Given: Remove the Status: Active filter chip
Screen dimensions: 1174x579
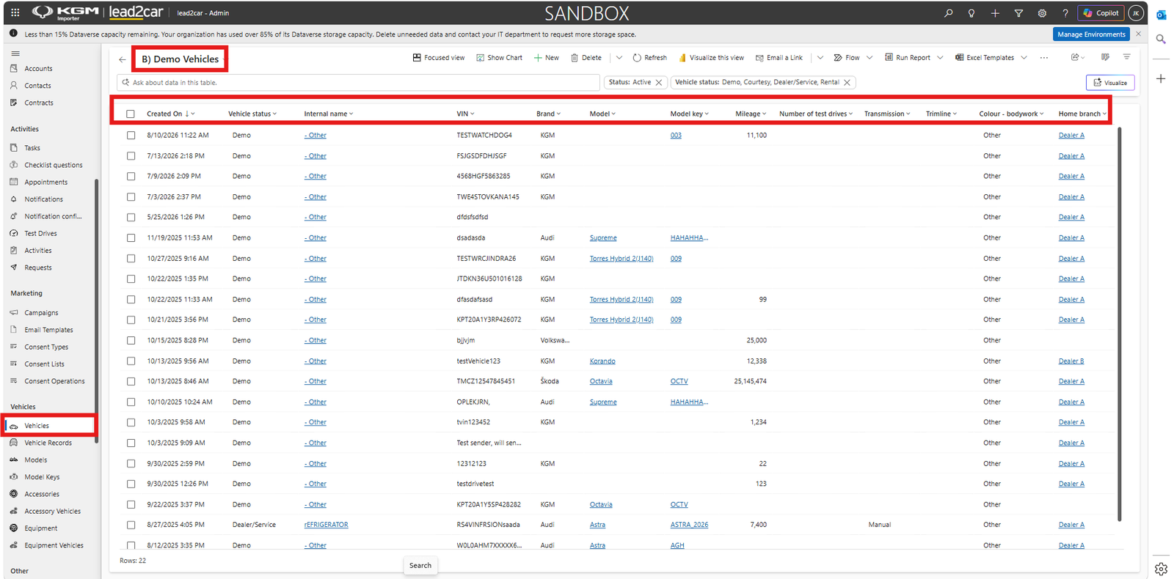Looking at the screenshot, I should [x=658, y=83].
